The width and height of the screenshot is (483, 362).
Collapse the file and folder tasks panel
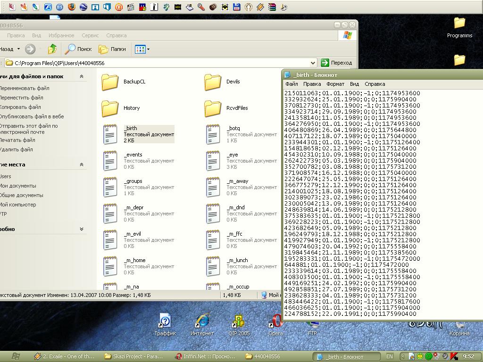coord(82,76)
